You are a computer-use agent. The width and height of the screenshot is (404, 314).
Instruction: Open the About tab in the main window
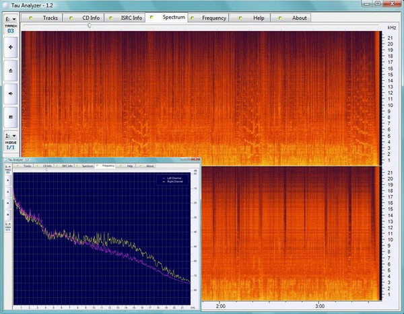coord(298,18)
